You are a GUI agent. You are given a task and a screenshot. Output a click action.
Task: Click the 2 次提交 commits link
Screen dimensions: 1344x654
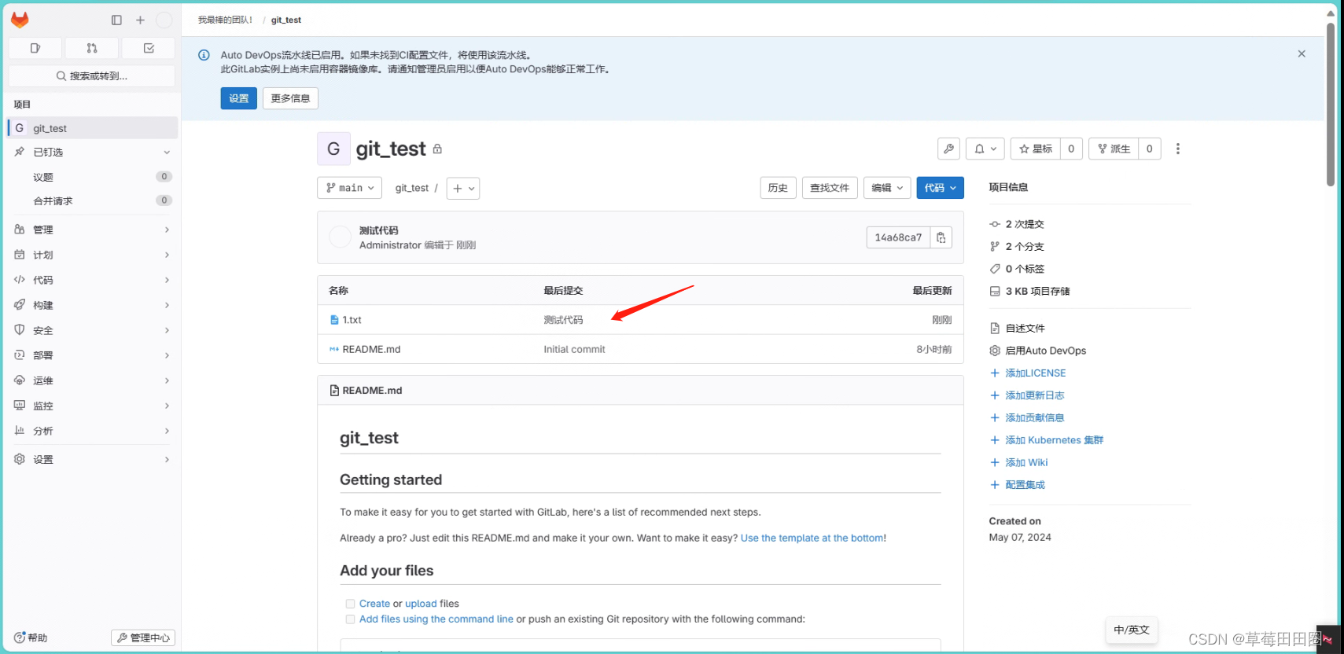(x=1024, y=224)
